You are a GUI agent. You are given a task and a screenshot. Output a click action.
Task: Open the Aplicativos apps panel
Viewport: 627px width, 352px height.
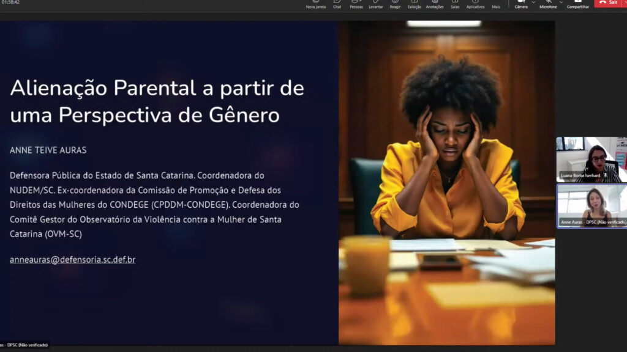(475, 4)
